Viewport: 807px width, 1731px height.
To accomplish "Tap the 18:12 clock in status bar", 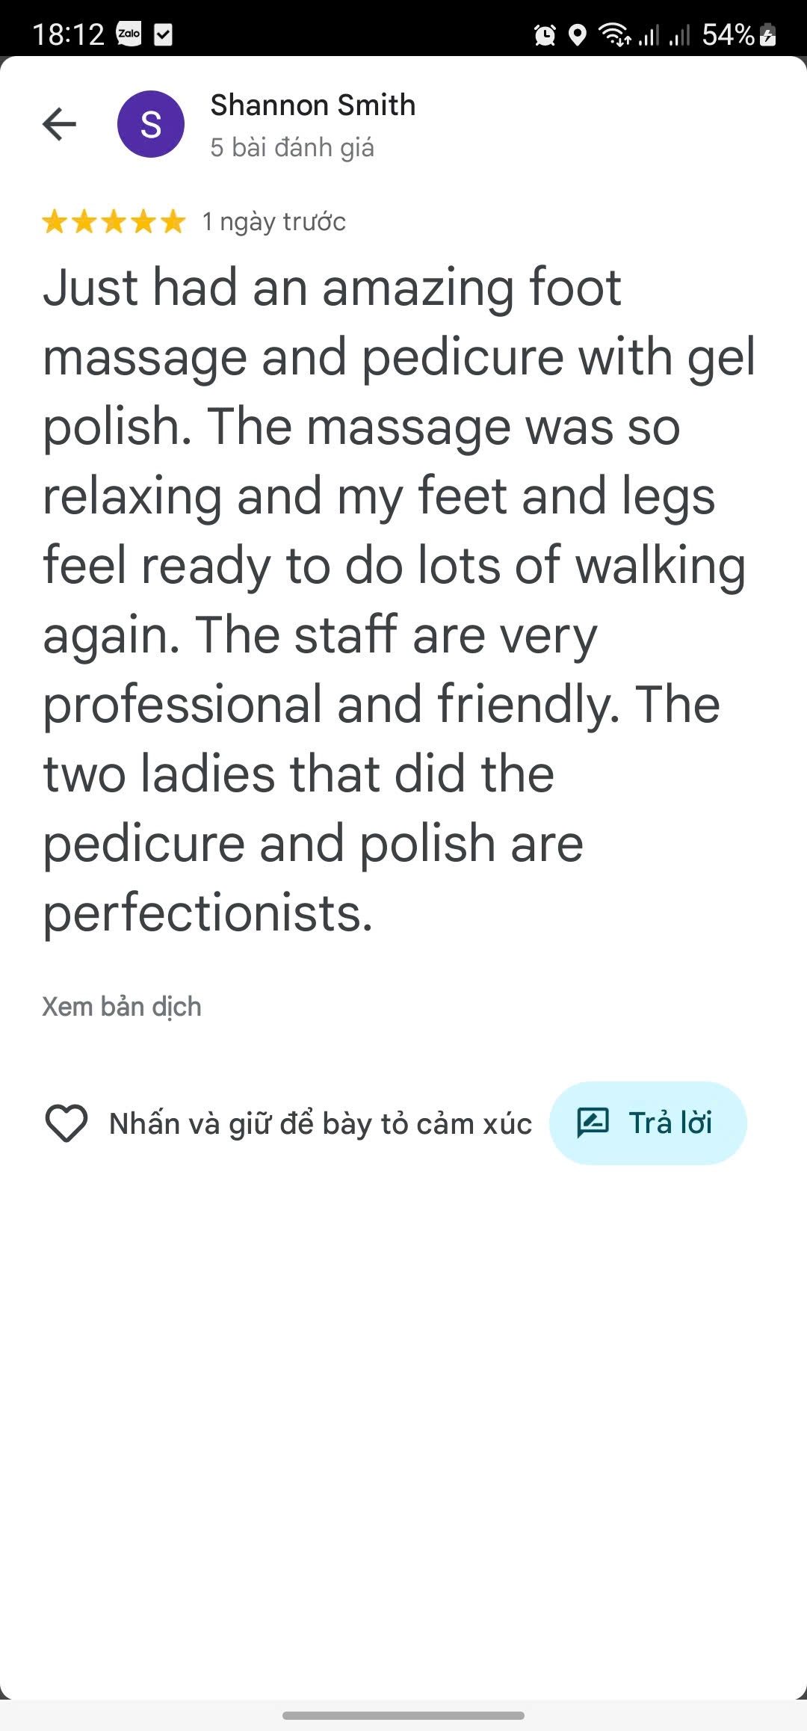I will click(68, 34).
